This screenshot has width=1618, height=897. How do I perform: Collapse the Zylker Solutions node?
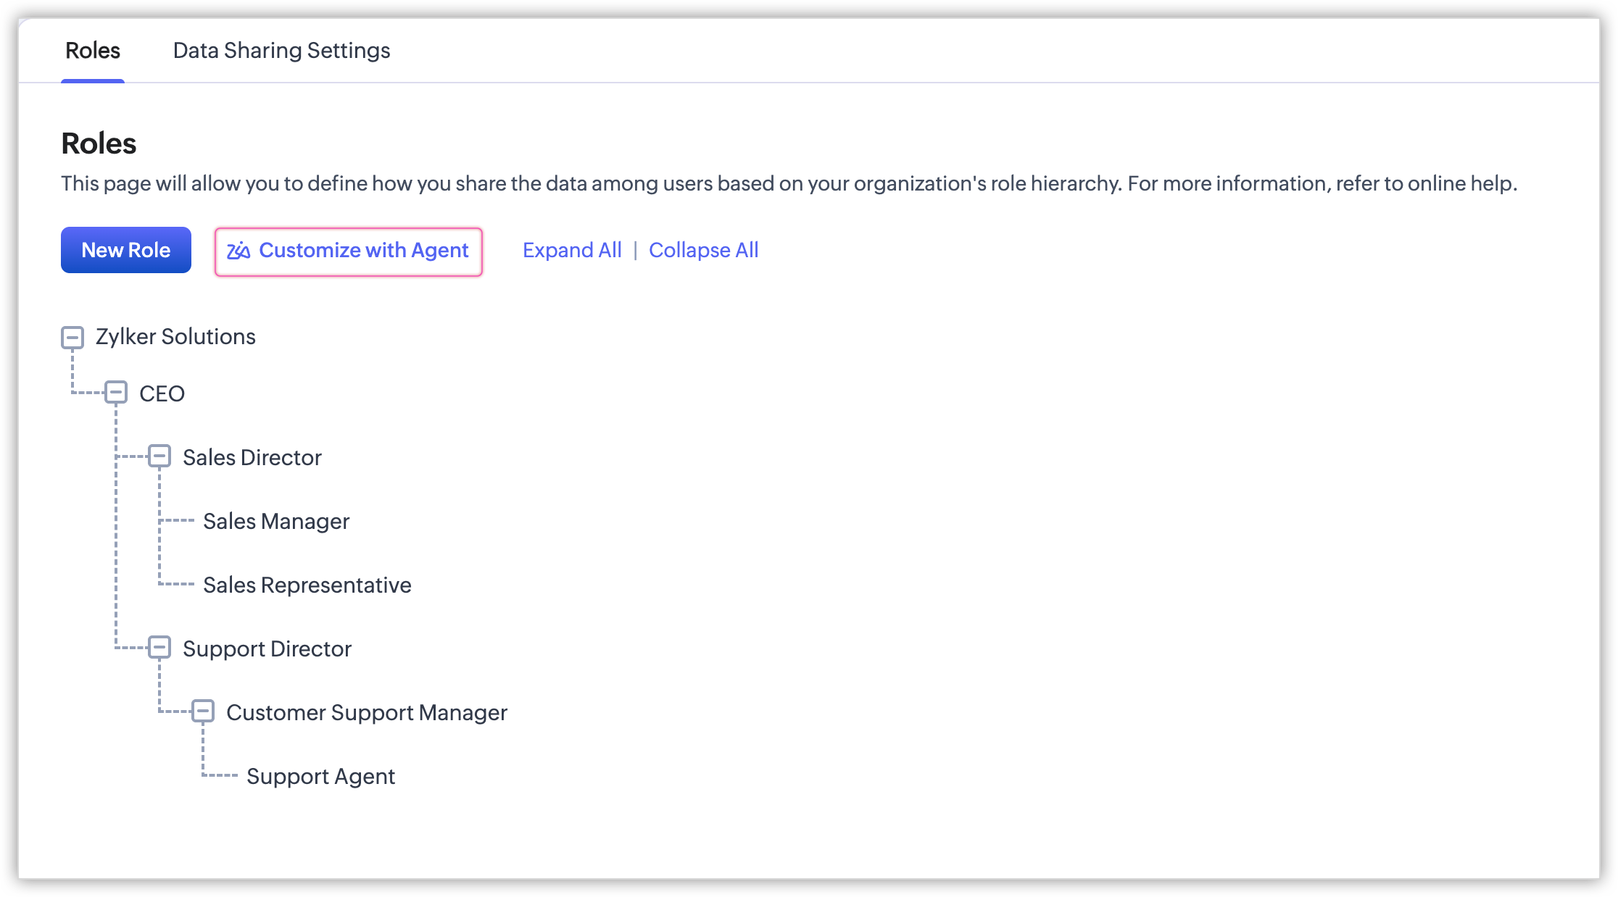coord(72,337)
